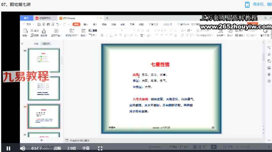
Task: Open the 用手机 mobile viewing link
Action: click(262, 4)
